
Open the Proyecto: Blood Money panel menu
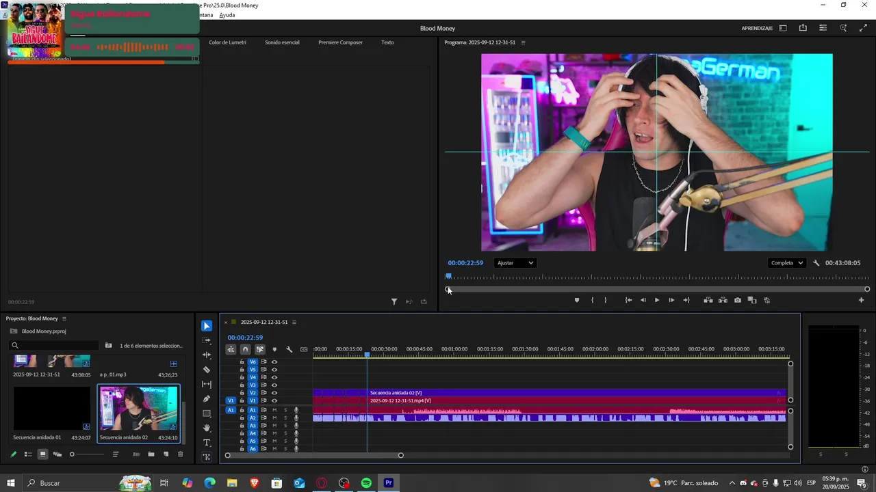pos(64,318)
